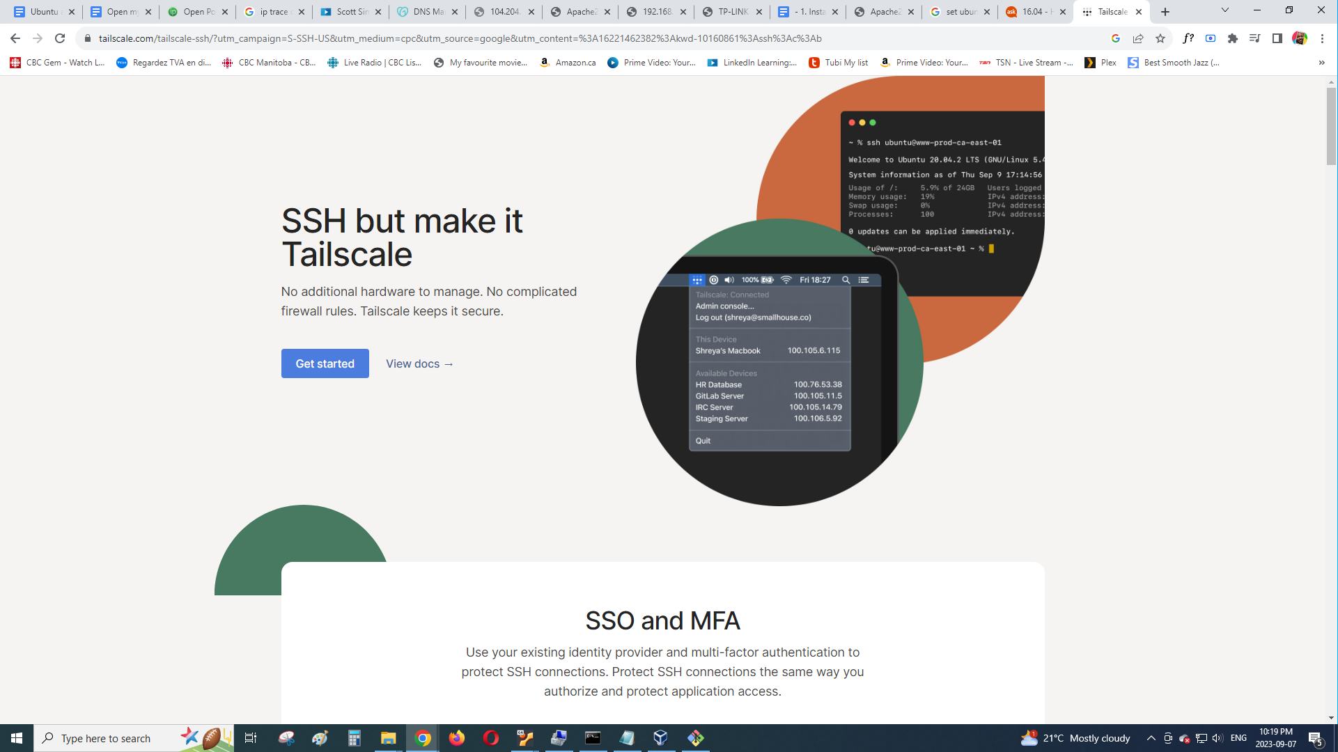This screenshot has height=752, width=1338.
Task: Open Firefox from the taskbar
Action: coord(457,738)
